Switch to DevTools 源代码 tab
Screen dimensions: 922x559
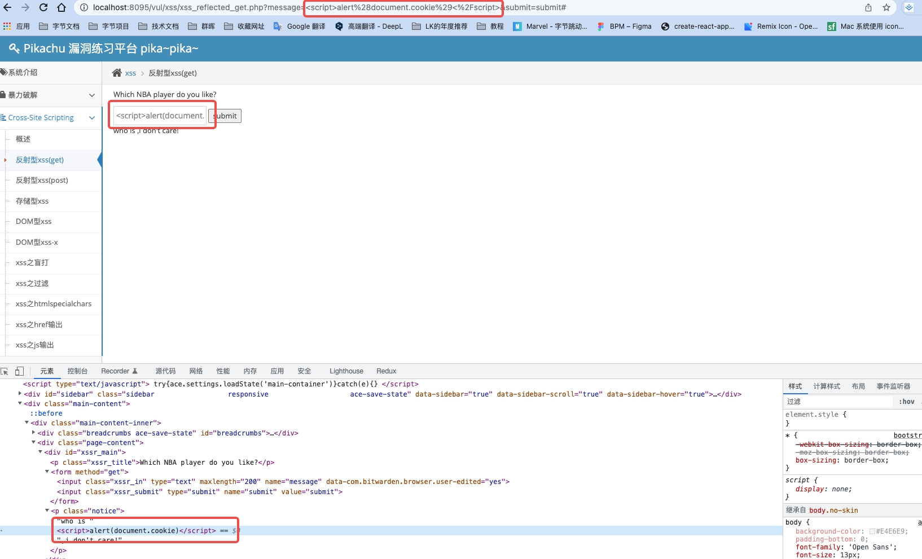[x=165, y=371]
